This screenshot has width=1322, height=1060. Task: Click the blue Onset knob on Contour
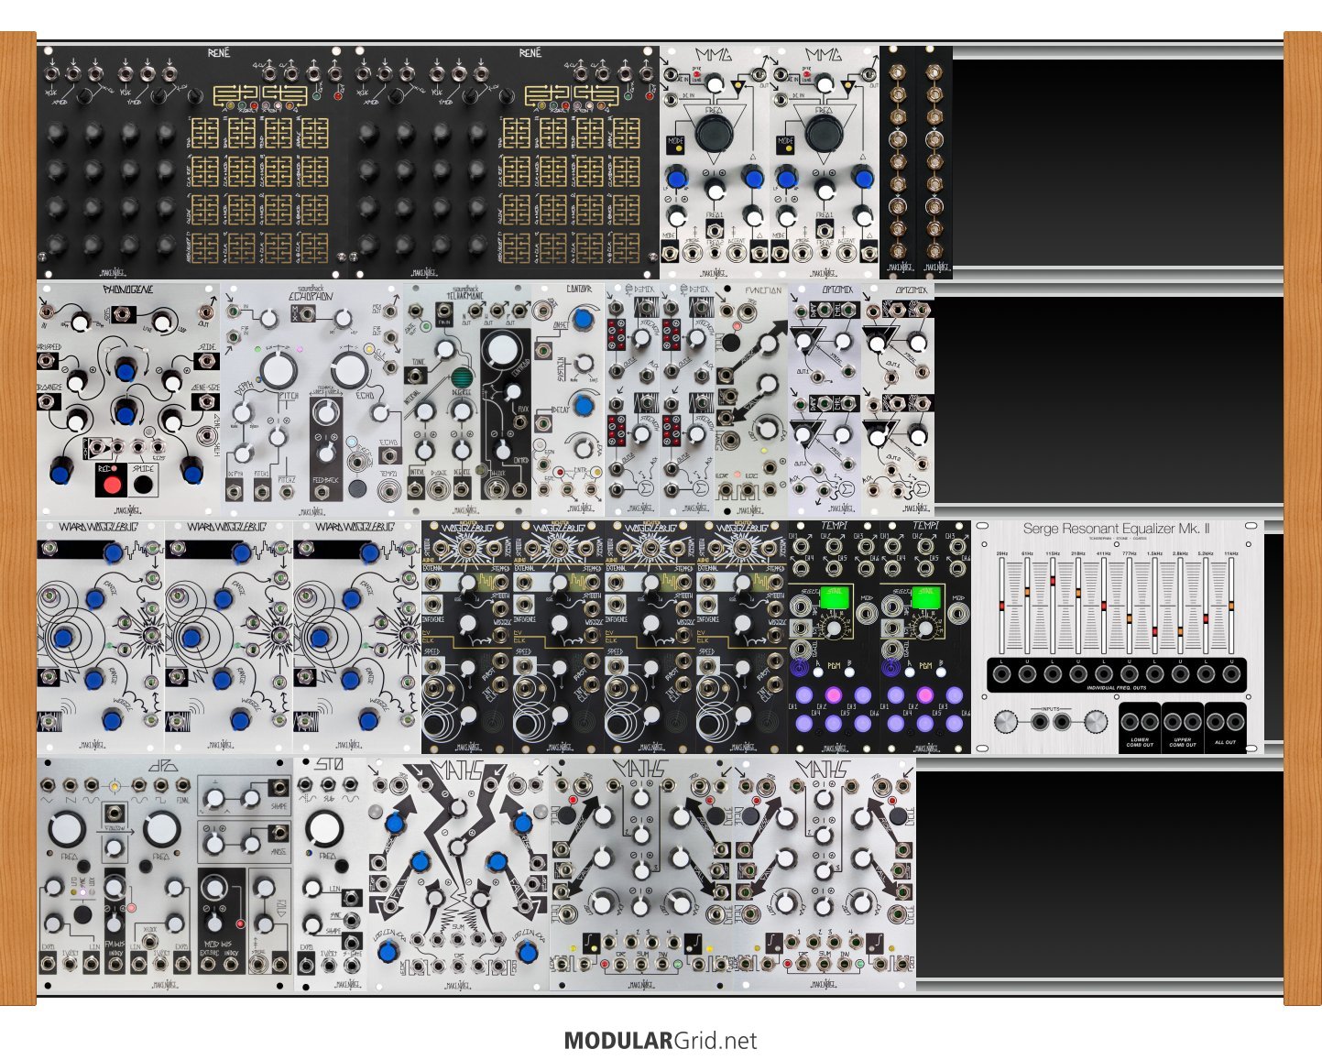(583, 320)
